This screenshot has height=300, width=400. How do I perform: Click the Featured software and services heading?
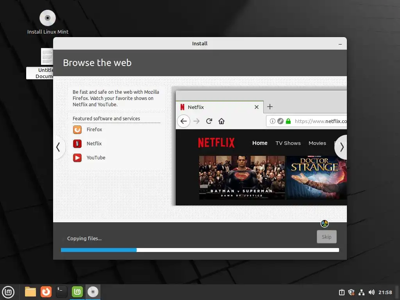click(x=106, y=119)
